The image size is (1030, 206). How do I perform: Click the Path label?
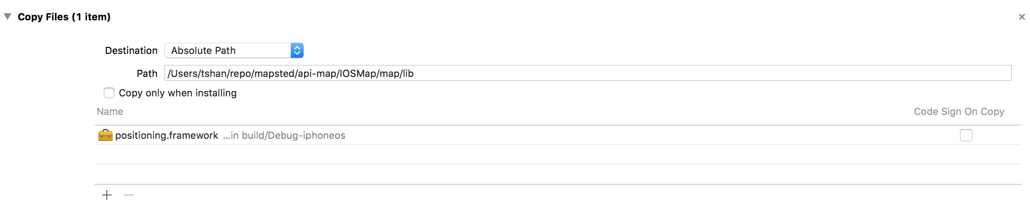click(147, 73)
